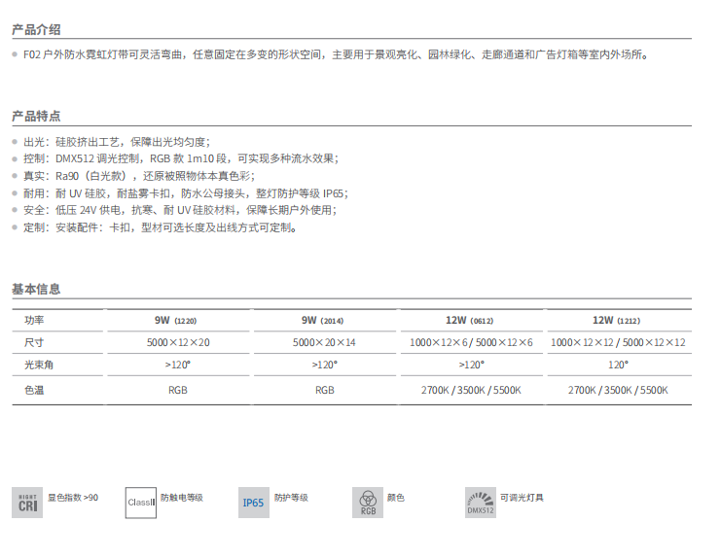This screenshot has height=557, width=721.
Task: Click the 功率 row label
Action: click(34, 320)
